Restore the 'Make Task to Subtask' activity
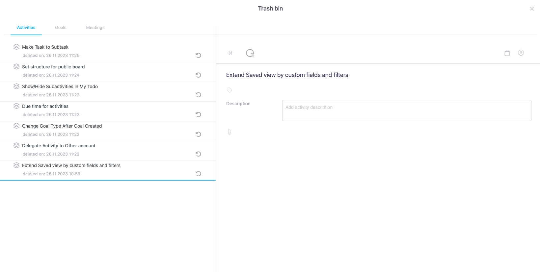 point(198,55)
